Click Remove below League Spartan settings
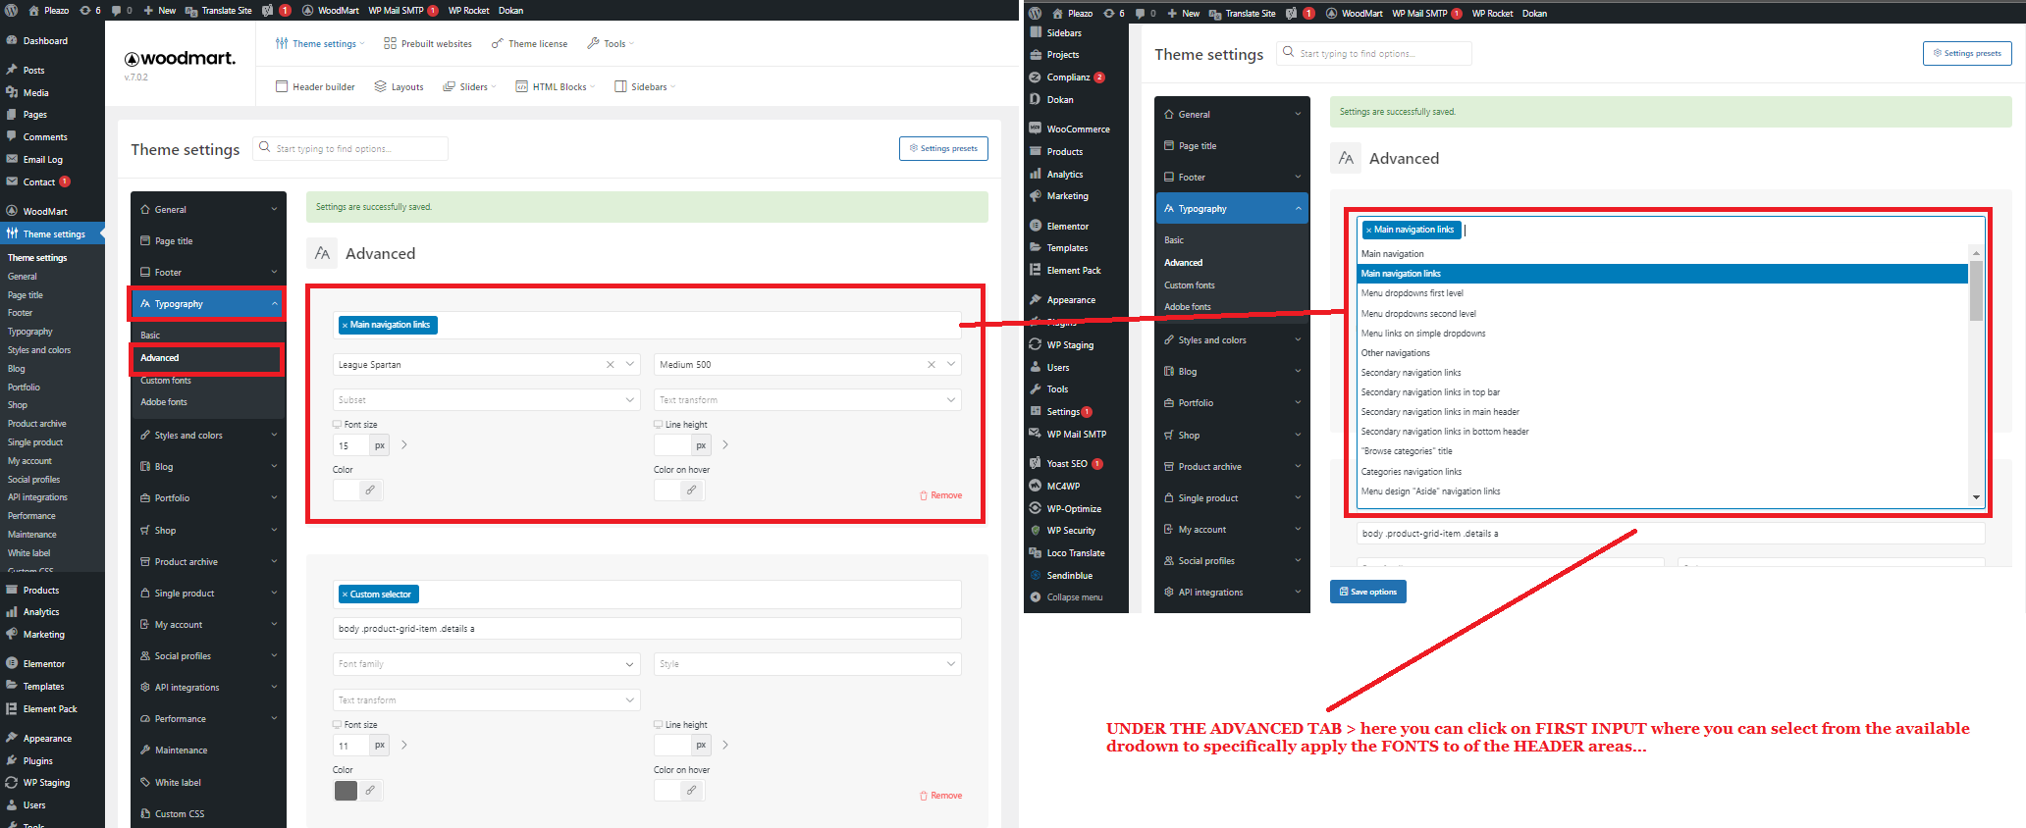This screenshot has height=828, width=2026. point(940,495)
